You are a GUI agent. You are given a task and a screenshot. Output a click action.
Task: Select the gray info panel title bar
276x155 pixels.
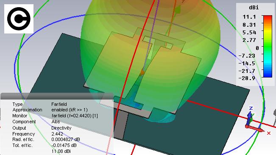click(x=57, y=96)
